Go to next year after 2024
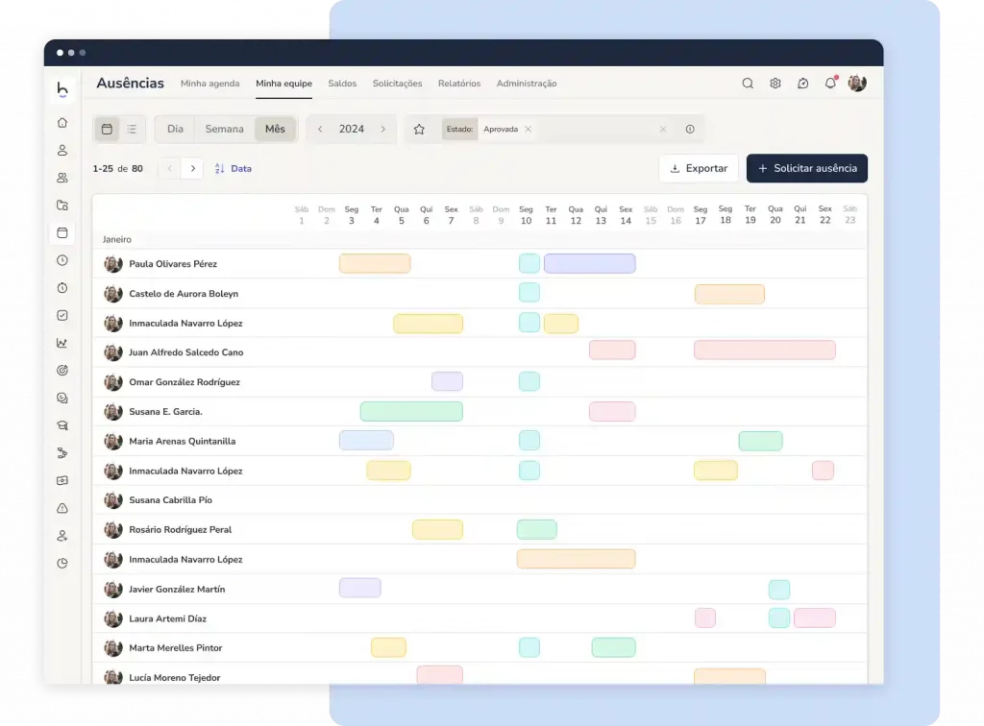Viewport: 984px width, 726px height. click(x=382, y=129)
